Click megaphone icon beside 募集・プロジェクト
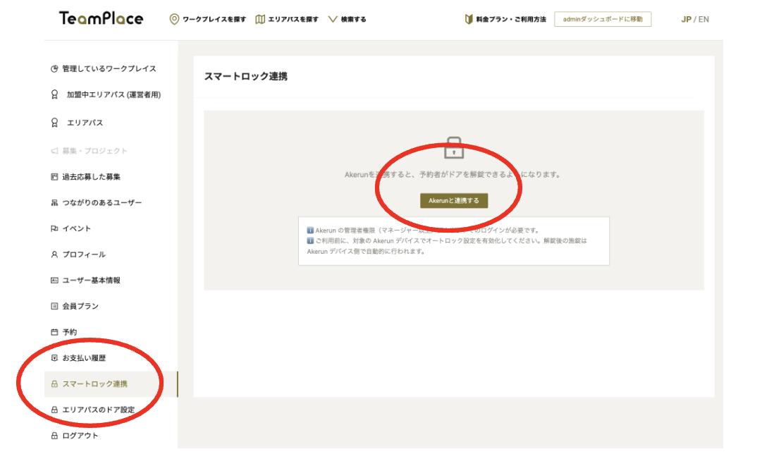781x454 pixels. click(54, 150)
